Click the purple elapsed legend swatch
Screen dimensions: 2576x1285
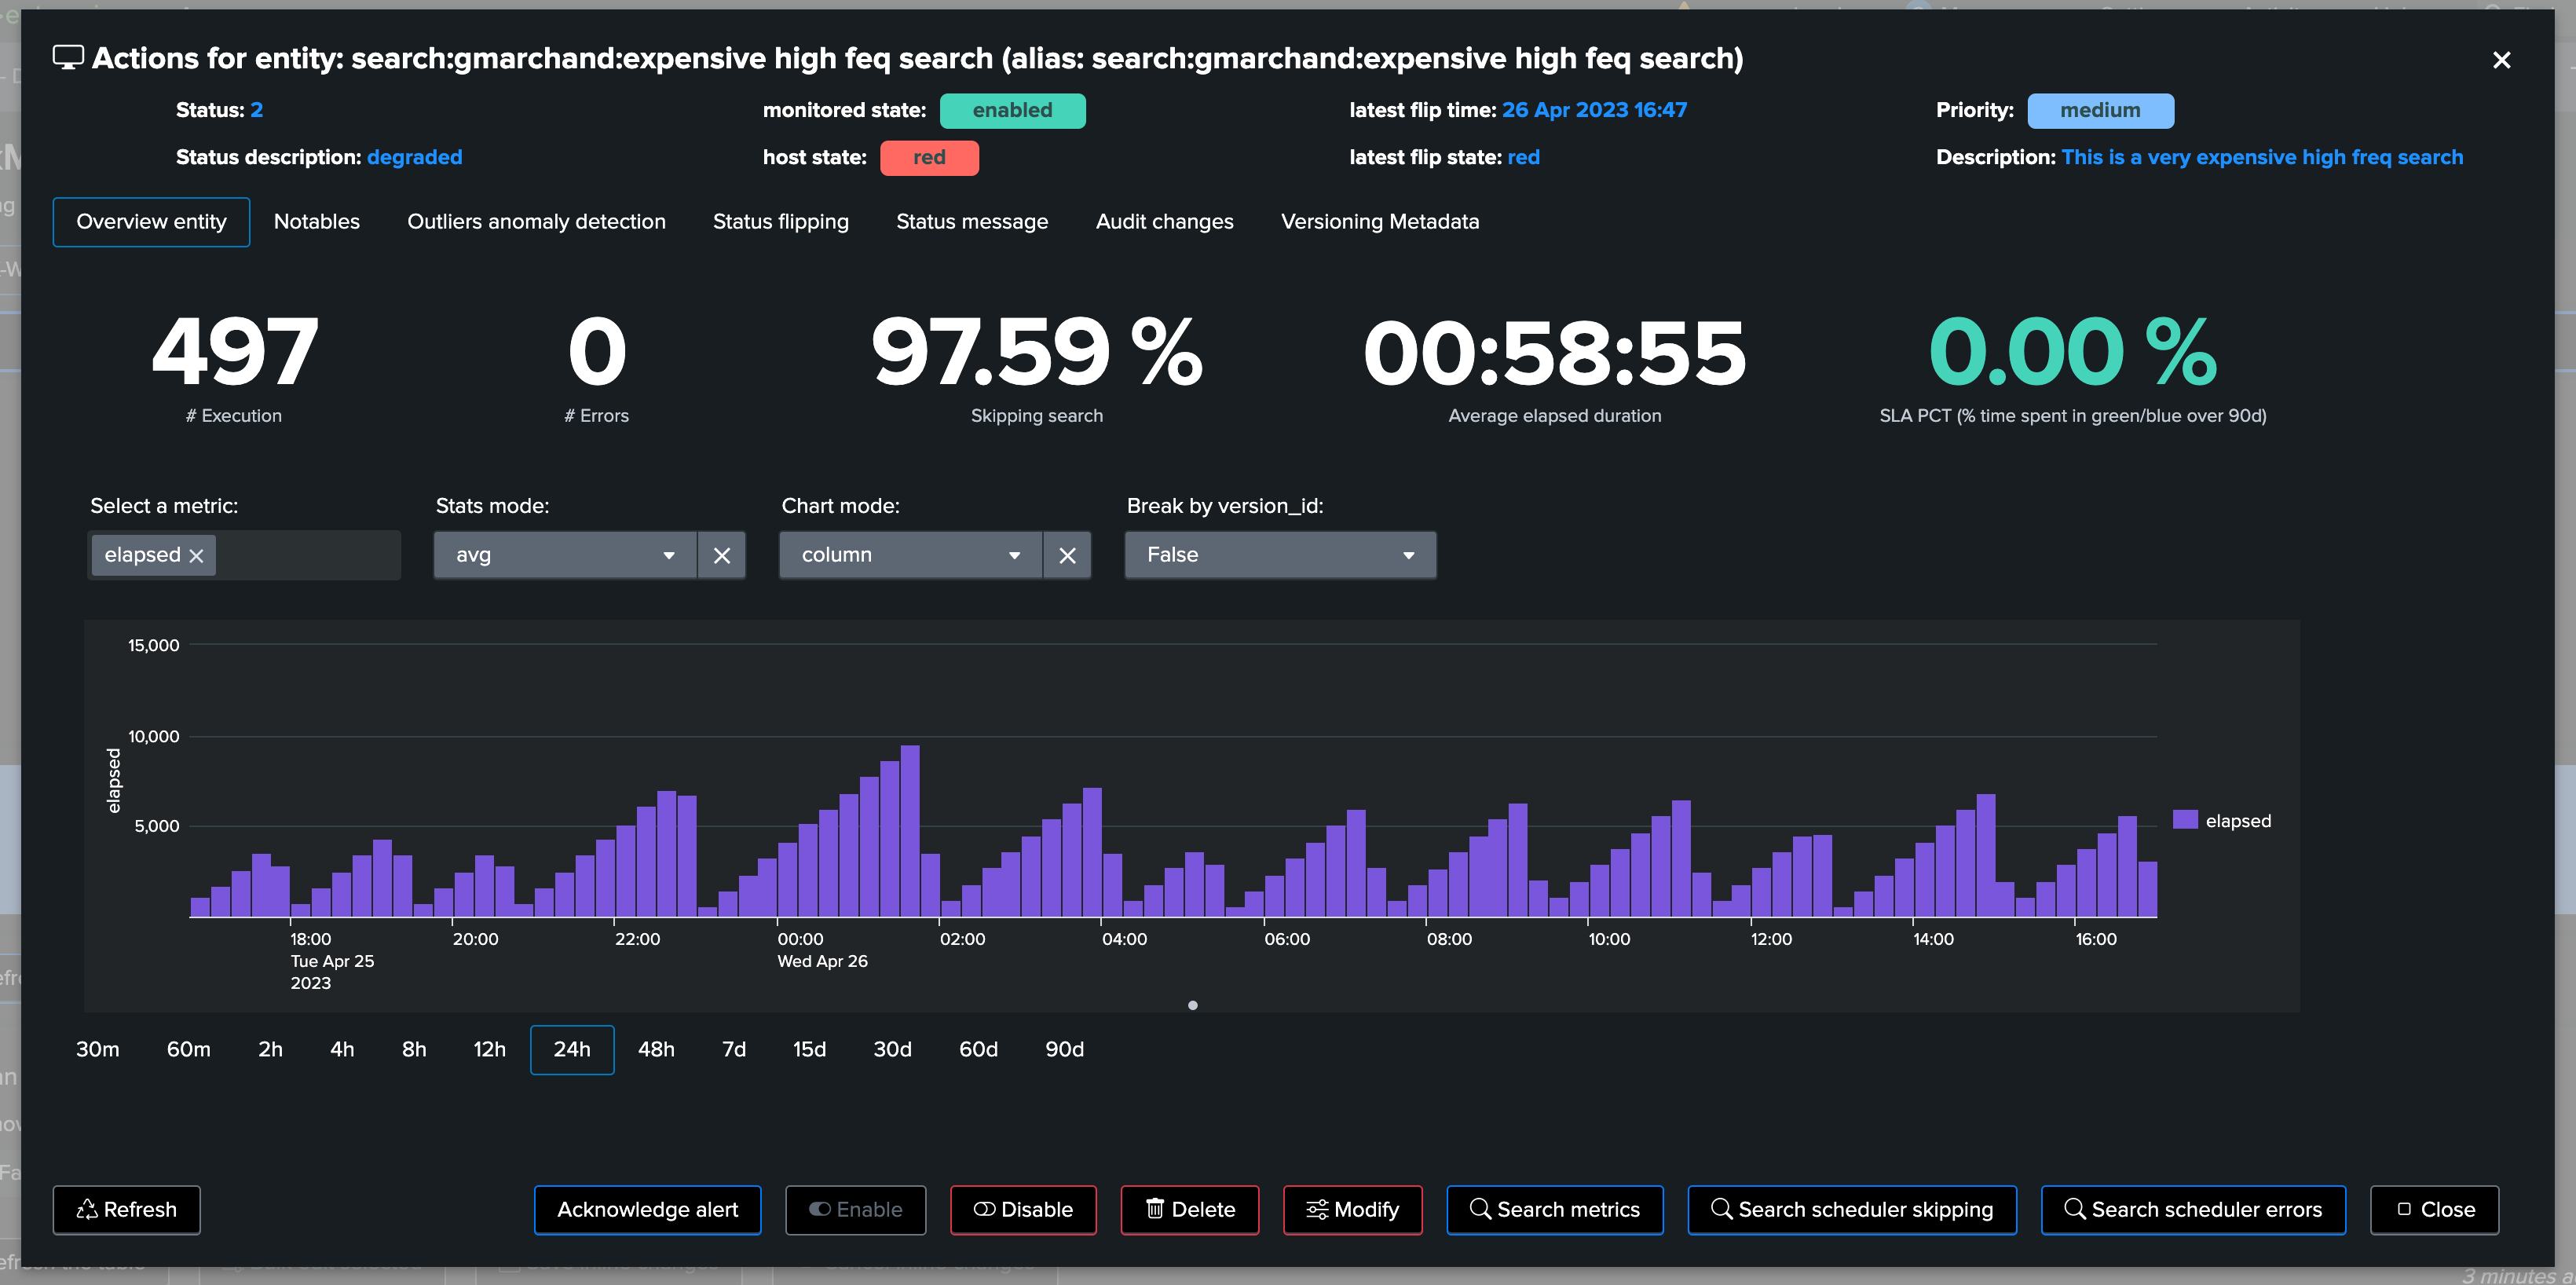click(x=2185, y=820)
